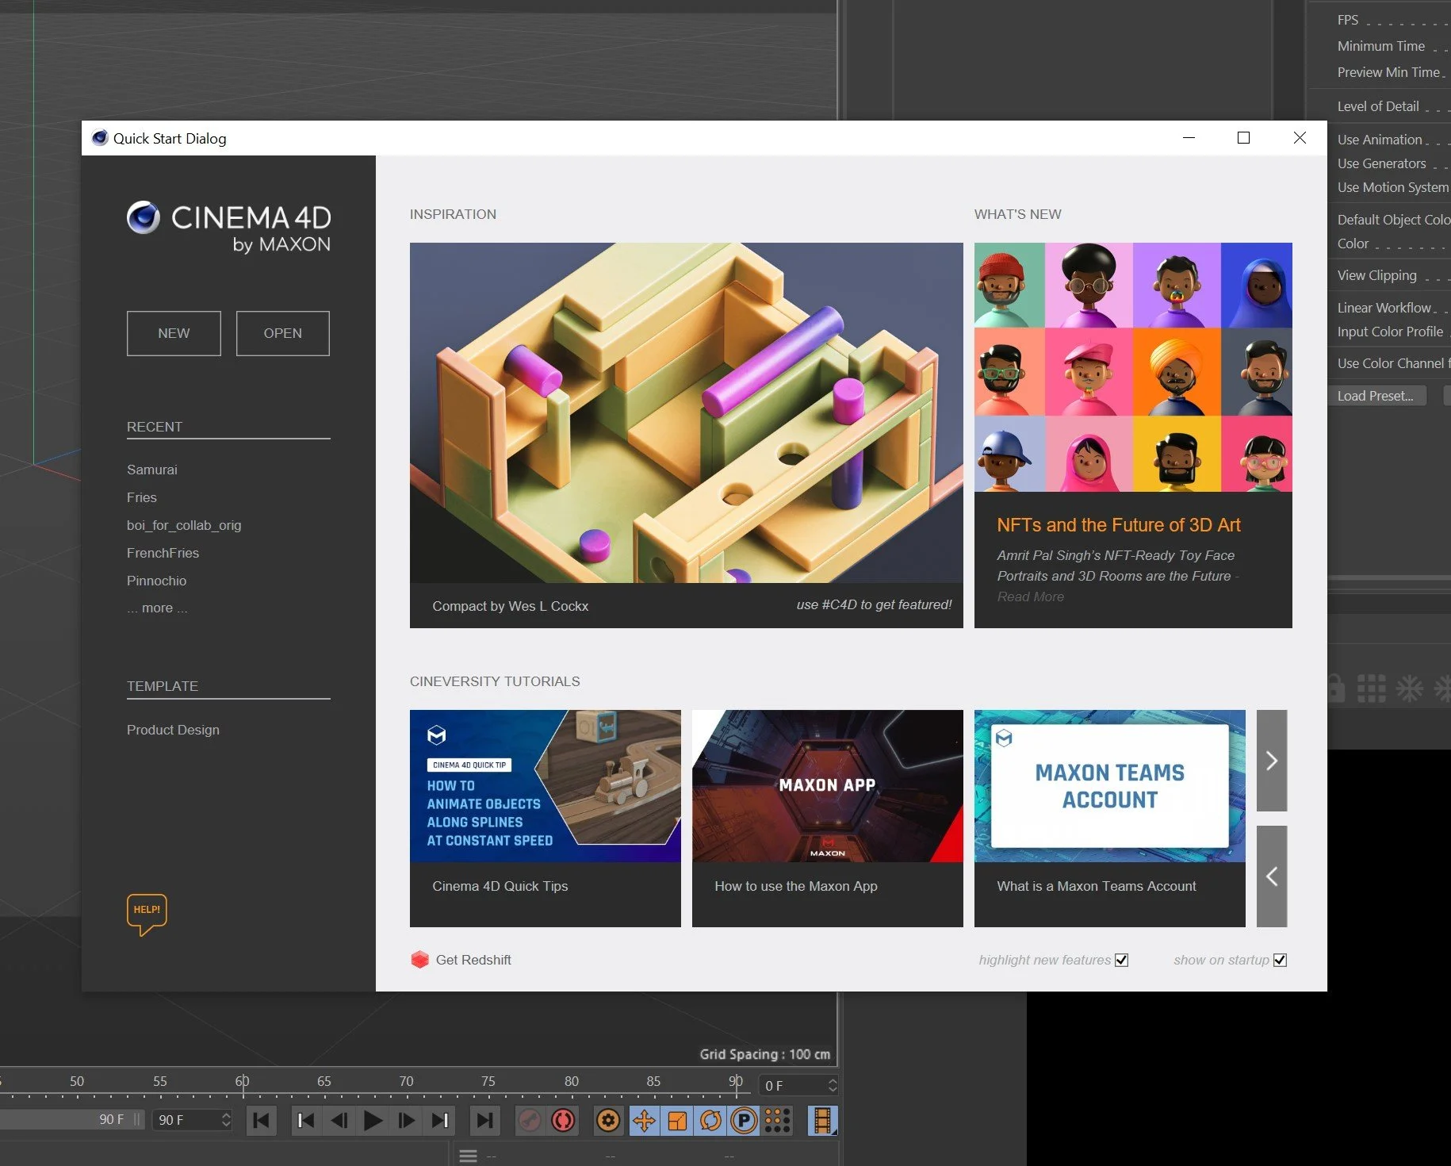Click the Maxon logo on Quick Tips thumbnail
This screenshot has width=1451, height=1166.
coord(436,735)
